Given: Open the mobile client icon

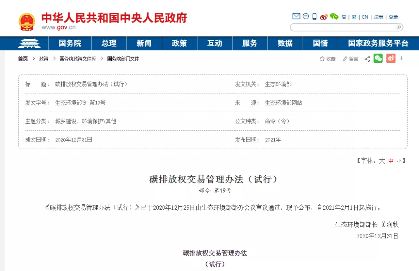Looking at the screenshot, I should [x=314, y=16].
